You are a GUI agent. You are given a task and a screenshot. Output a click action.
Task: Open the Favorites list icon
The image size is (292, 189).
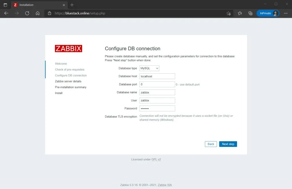point(240,13)
